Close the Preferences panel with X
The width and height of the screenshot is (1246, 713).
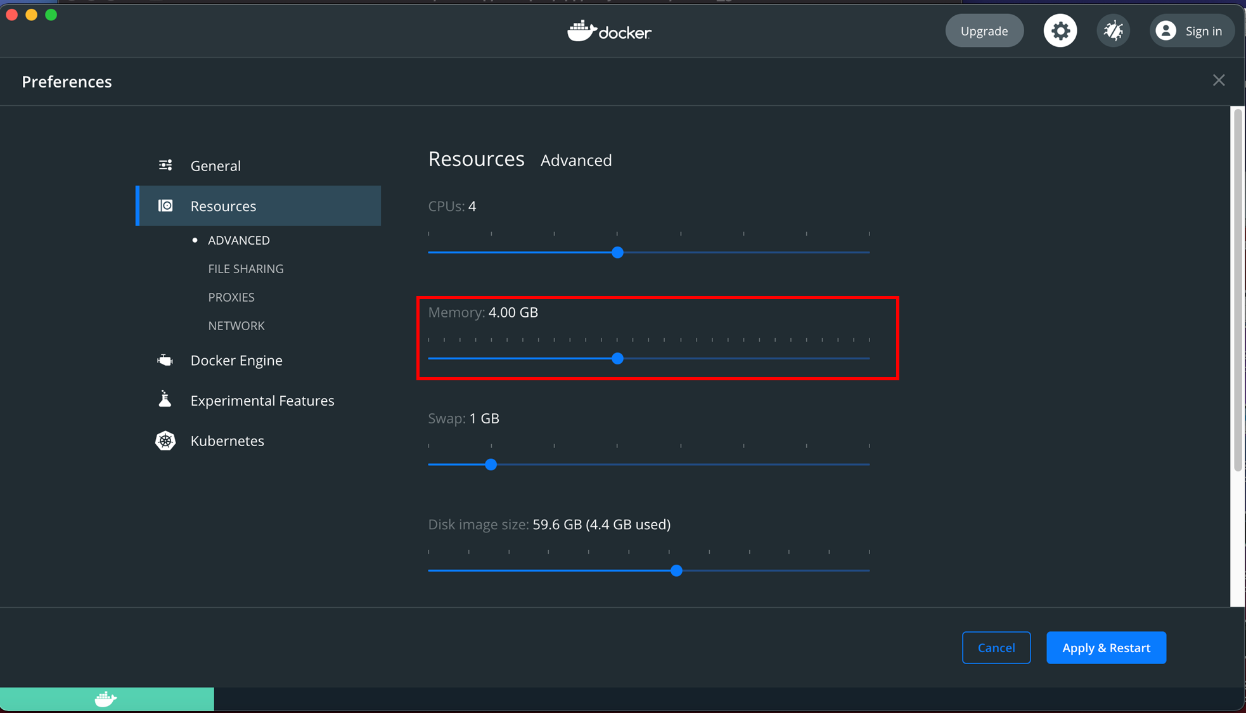pos(1218,80)
